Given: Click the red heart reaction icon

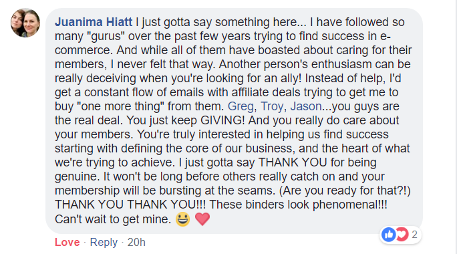Looking at the screenshot, I should pos(402,235).
